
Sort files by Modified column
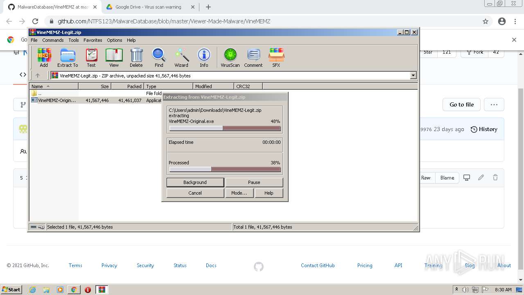pos(214,86)
